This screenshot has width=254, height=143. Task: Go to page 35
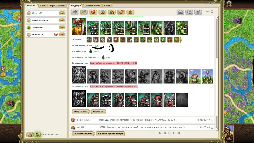click(x=179, y=133)
